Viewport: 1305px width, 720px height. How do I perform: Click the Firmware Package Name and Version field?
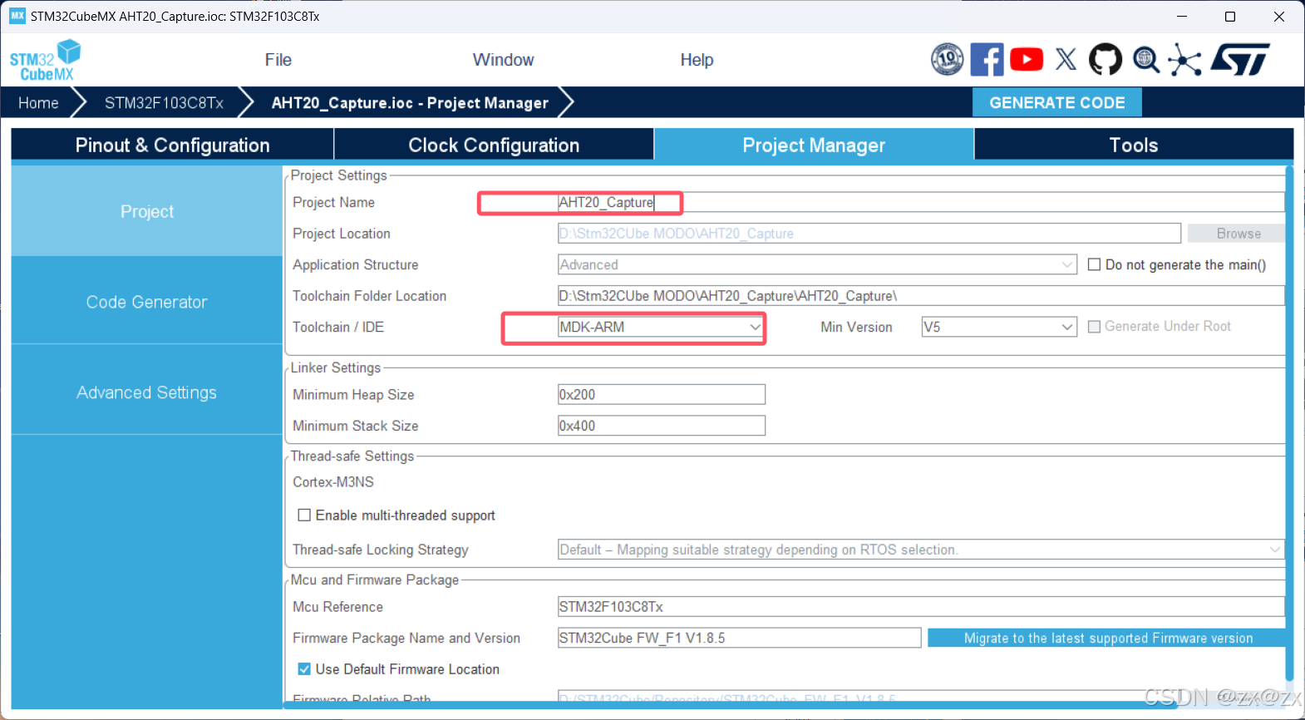coord(739,638)
